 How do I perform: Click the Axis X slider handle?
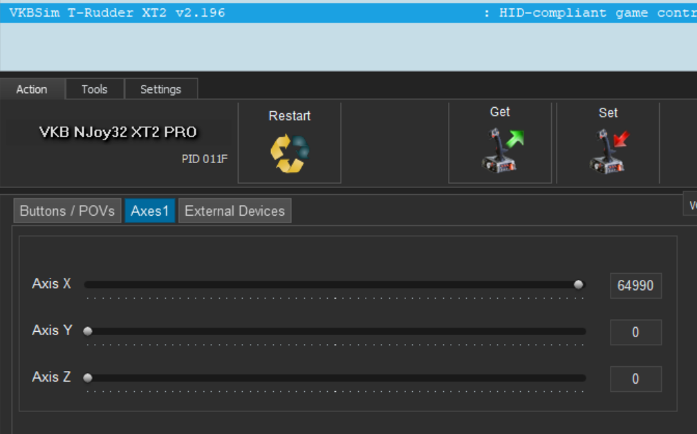[578, 284]
